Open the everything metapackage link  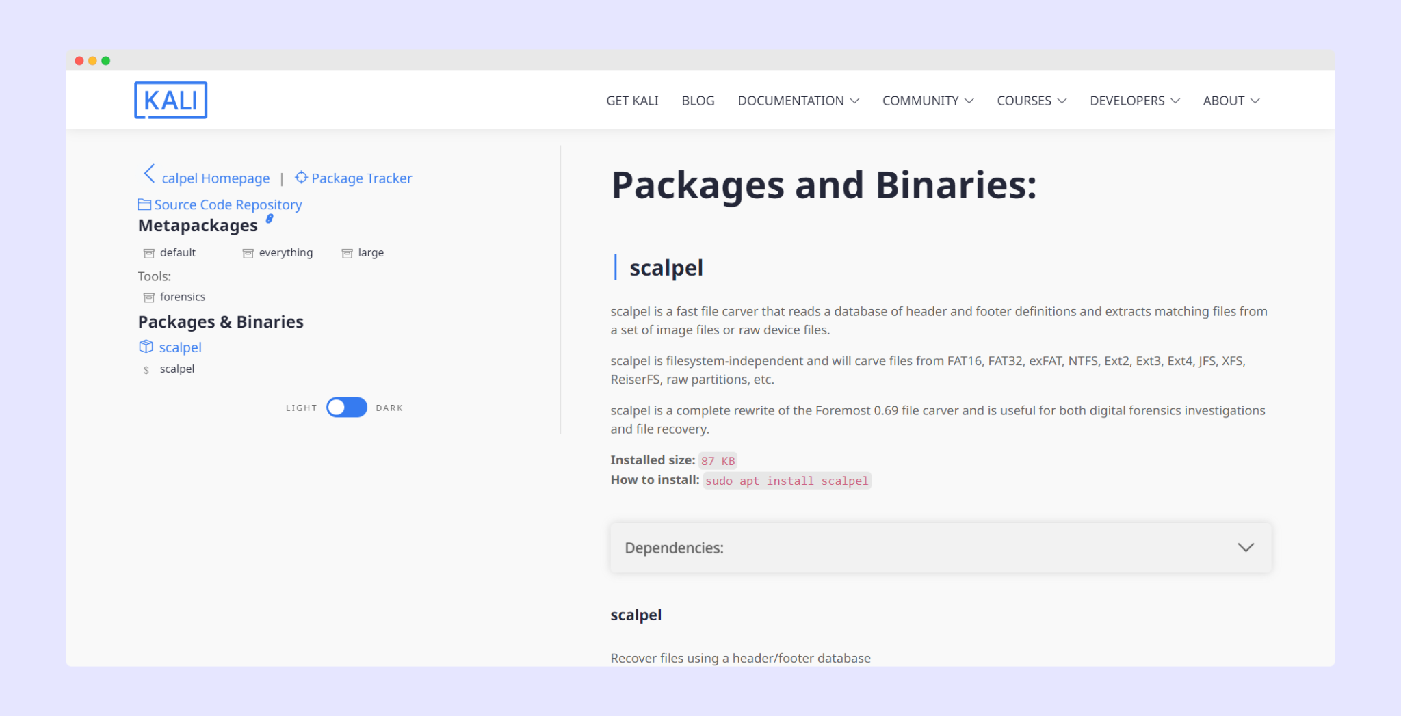coord(285,252)
